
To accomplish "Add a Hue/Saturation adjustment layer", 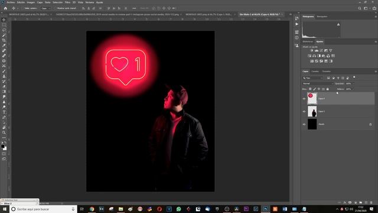I will [x=309, y=56].
